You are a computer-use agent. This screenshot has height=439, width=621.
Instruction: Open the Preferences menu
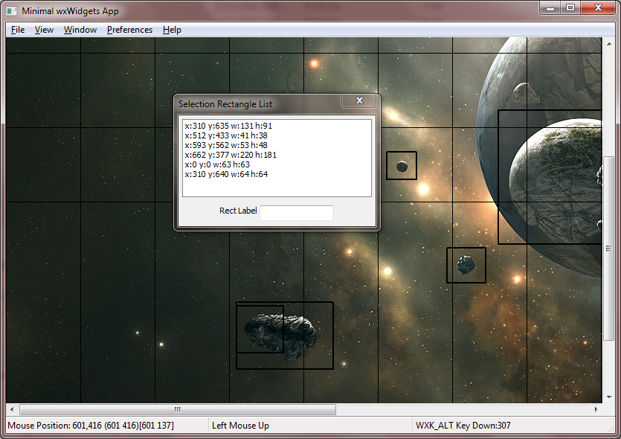tap(129, 30)
